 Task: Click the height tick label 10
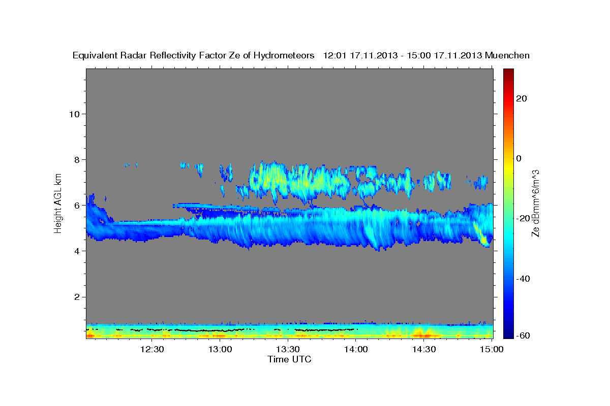click(74, 114)
